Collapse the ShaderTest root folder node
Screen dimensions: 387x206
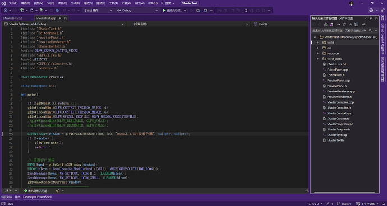click(x=315, y=37)
